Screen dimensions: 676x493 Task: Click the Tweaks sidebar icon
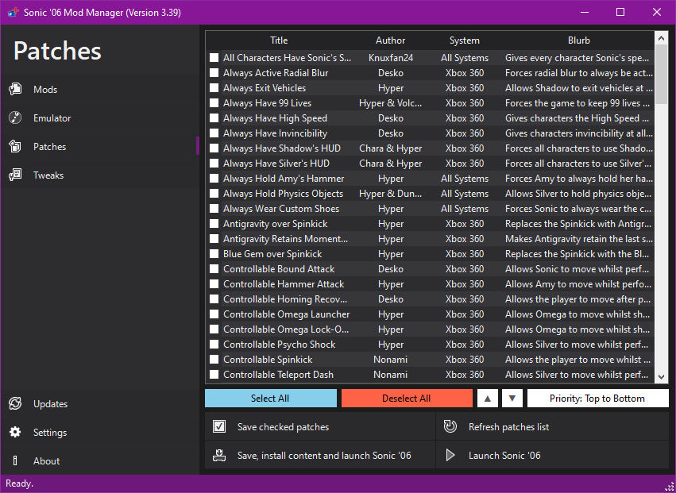tap(15, 175)
